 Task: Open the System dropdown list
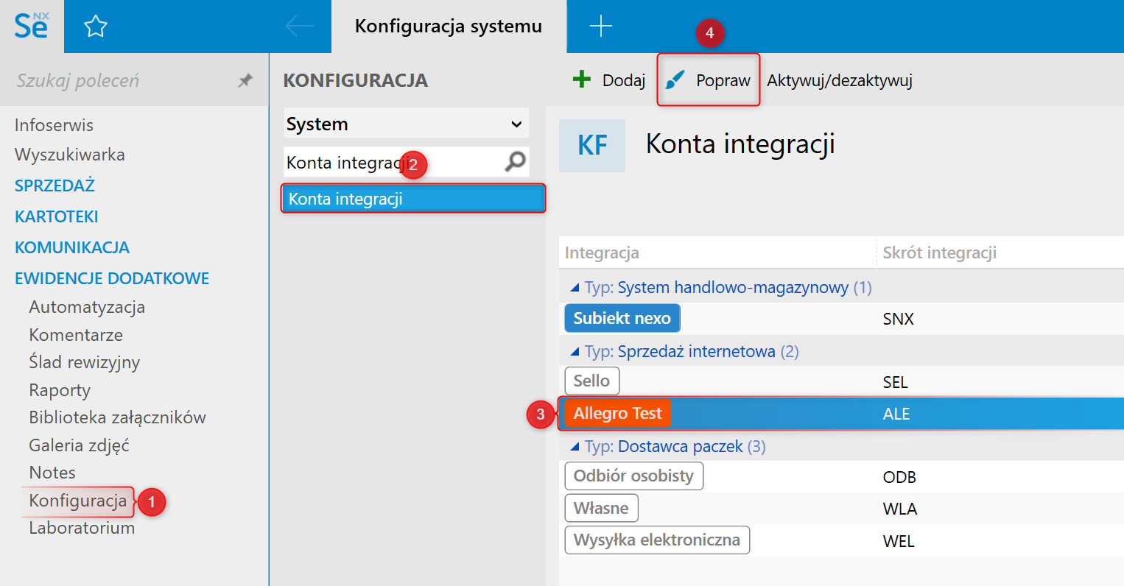point(516,124)
